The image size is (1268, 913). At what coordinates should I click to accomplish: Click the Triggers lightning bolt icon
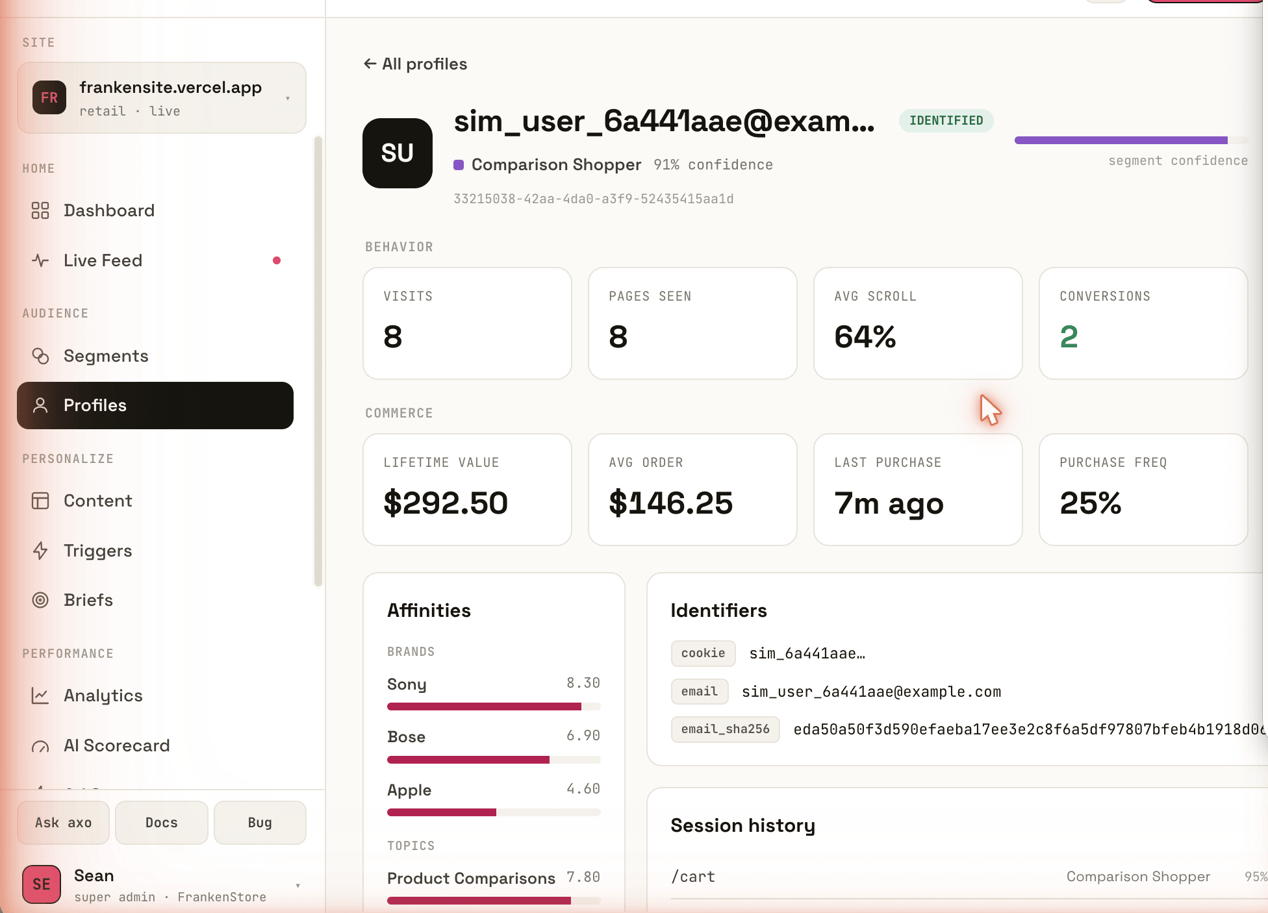(40, 551)
